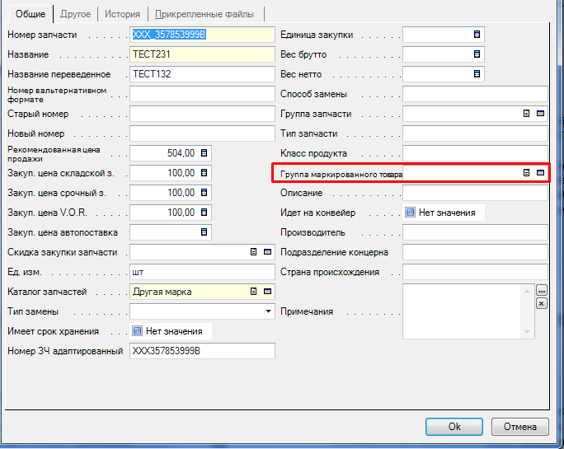The height and width of the screenshot is (449, 564).
Task: Open the Каталог запчастей list picker
Action: (253, 292)
